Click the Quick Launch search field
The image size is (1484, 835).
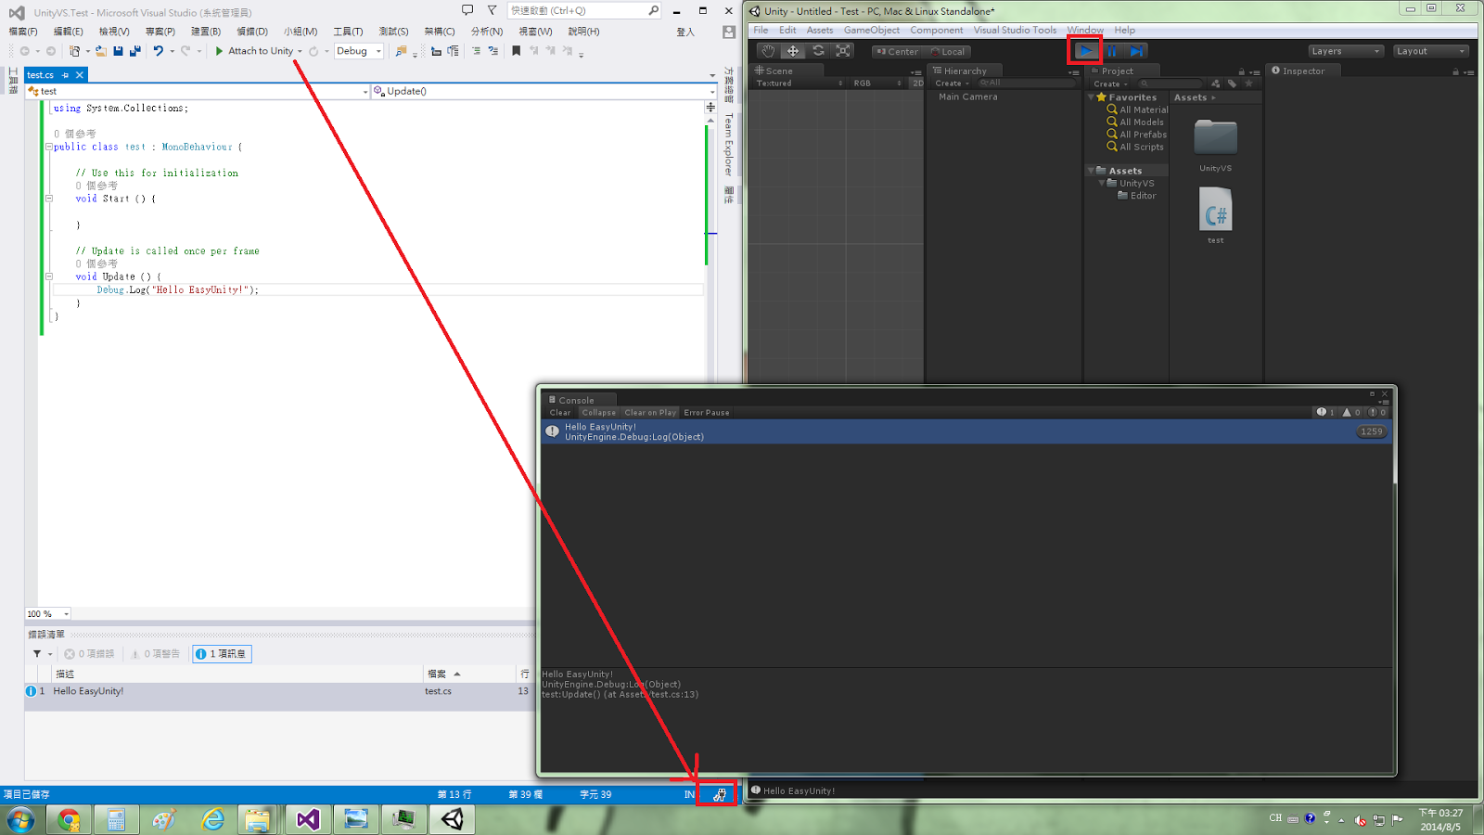584,10
